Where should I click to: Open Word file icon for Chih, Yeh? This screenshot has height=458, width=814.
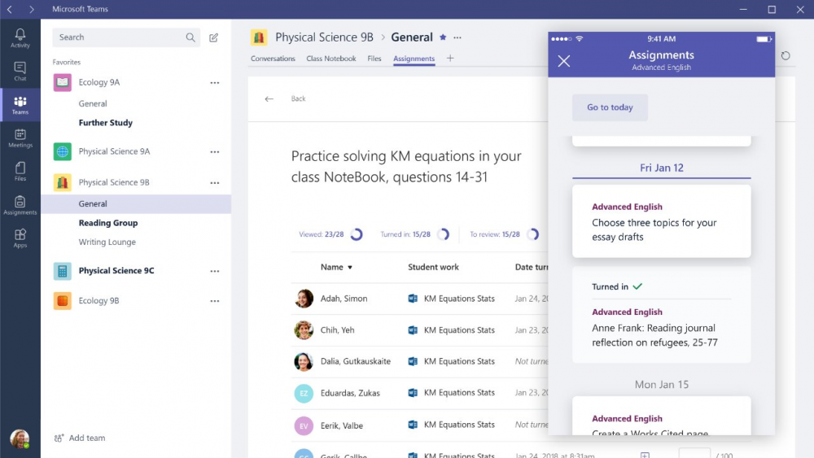pos(413,330)
